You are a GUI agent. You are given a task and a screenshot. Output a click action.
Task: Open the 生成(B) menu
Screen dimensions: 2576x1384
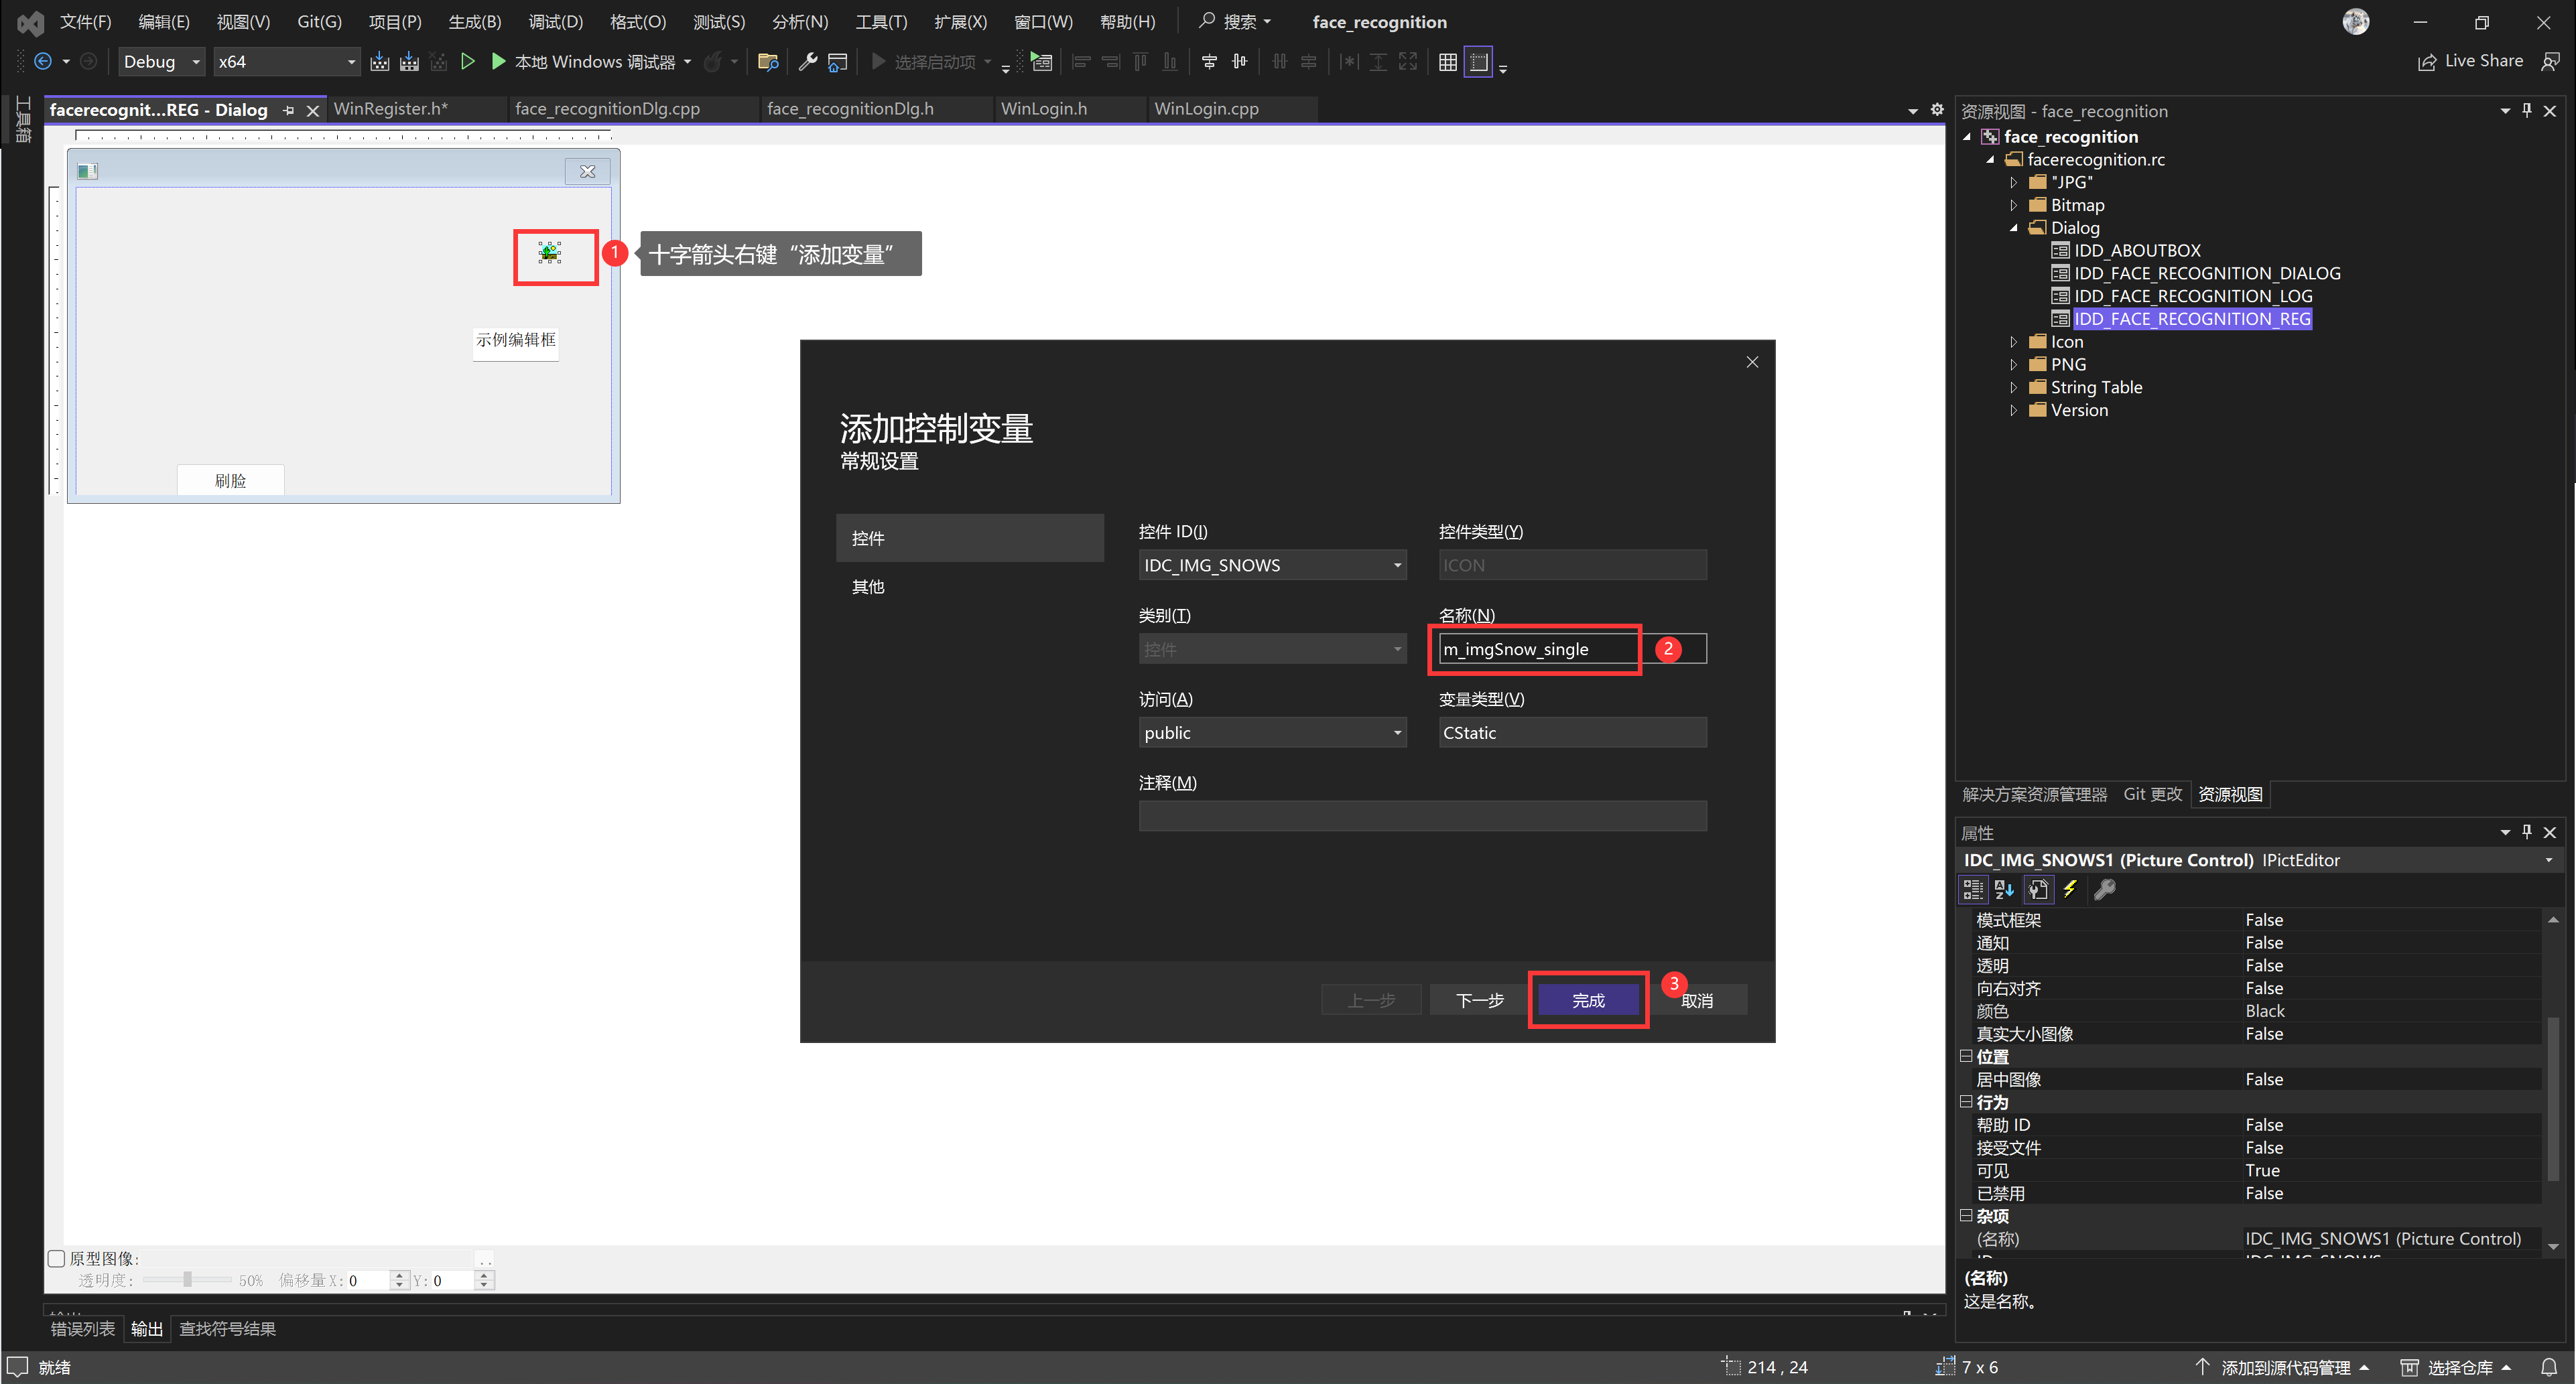tap(474, 22)
